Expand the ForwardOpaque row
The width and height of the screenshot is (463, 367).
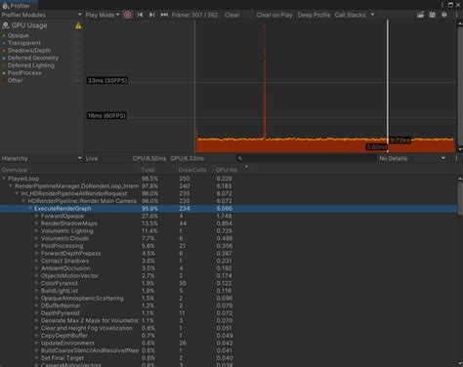tap(36, 216)
